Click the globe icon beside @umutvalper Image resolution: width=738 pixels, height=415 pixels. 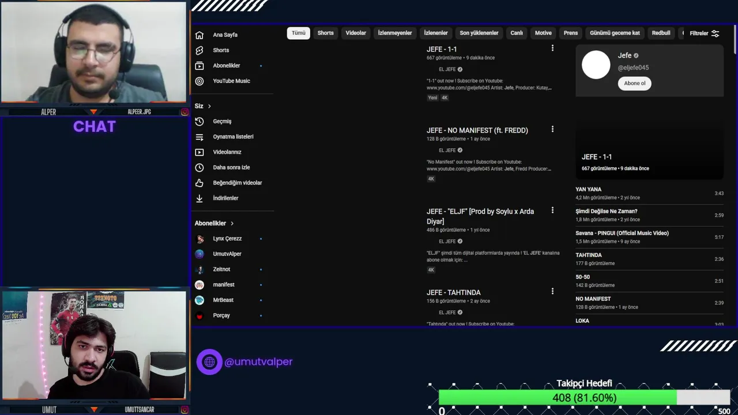[x=209, y=362]
